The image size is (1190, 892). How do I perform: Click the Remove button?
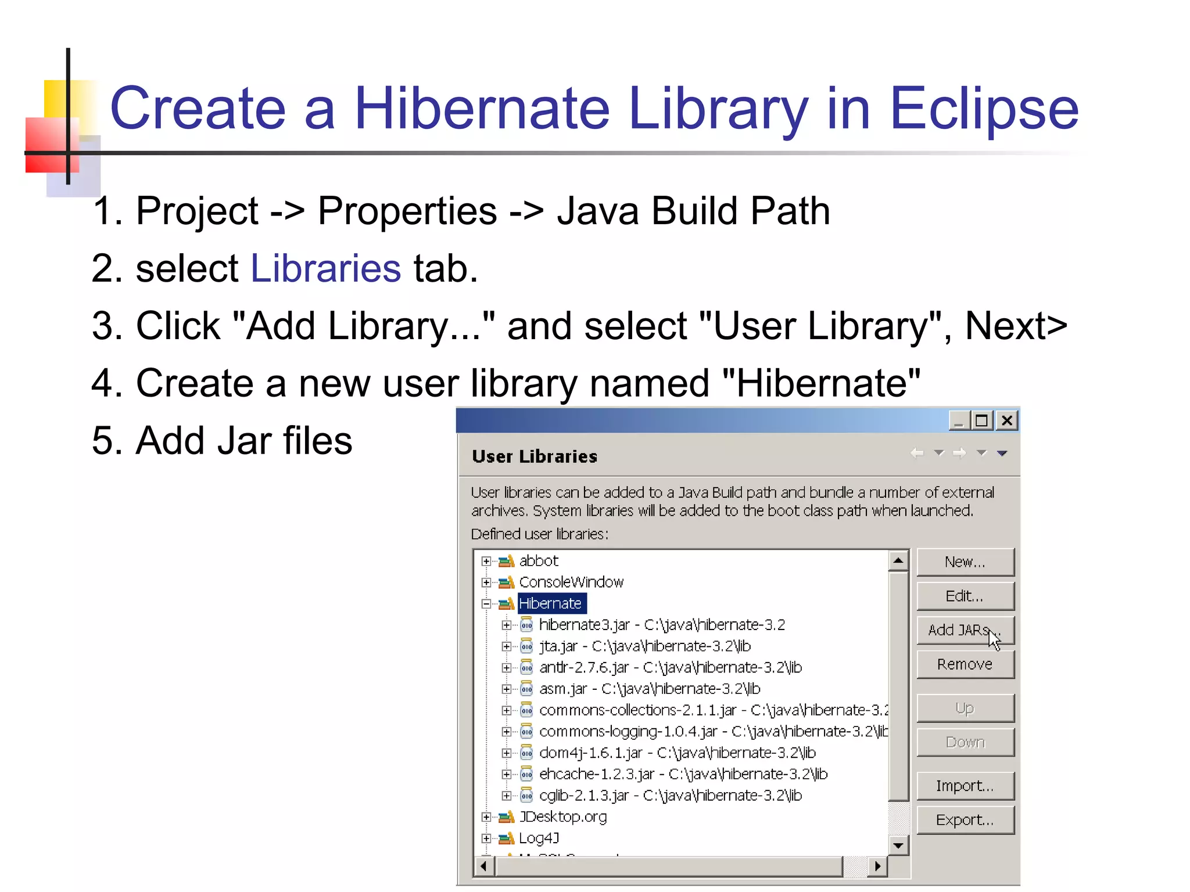click(965, 664)
